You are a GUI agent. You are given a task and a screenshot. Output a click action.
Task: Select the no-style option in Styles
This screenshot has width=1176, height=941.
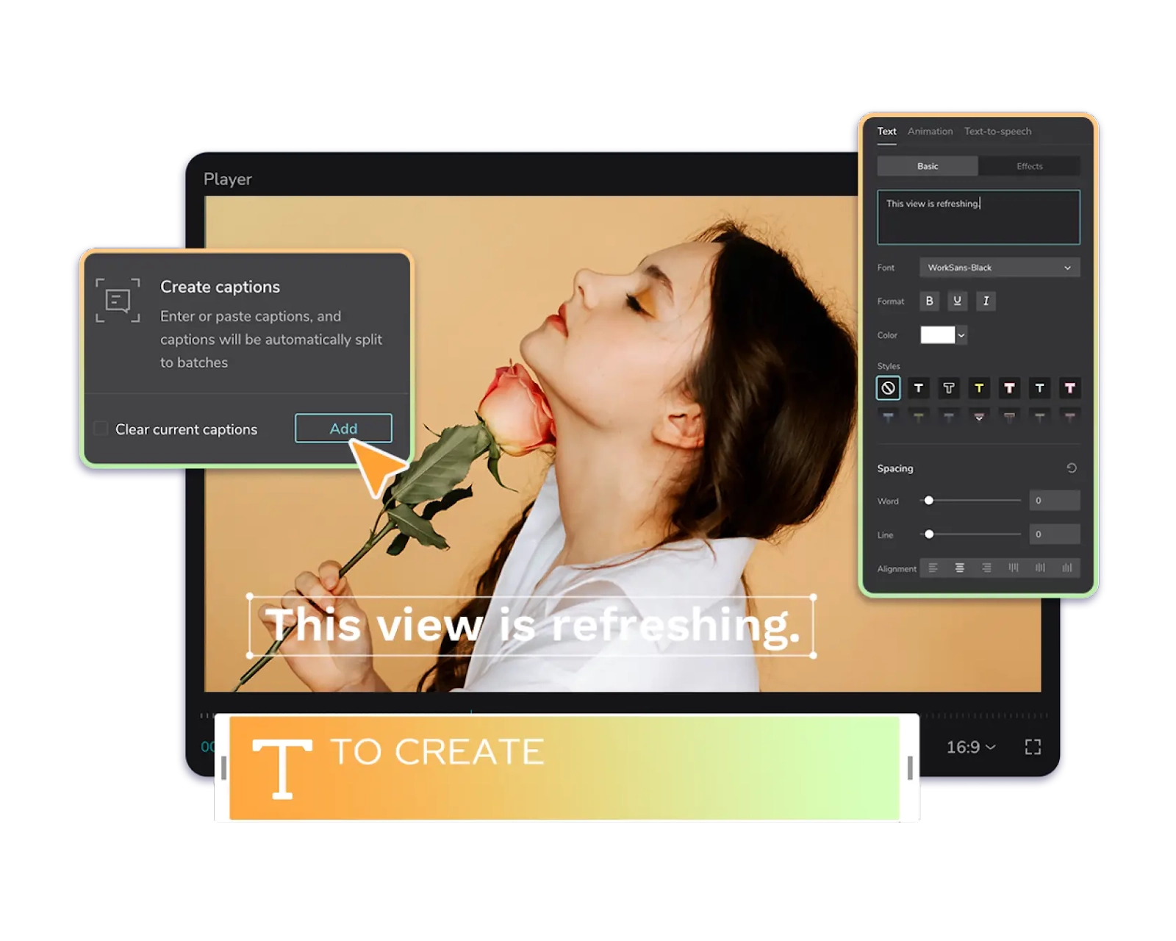click(x=888, y=389)
